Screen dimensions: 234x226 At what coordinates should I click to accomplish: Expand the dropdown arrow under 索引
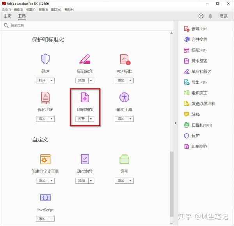tap(131, 180)
